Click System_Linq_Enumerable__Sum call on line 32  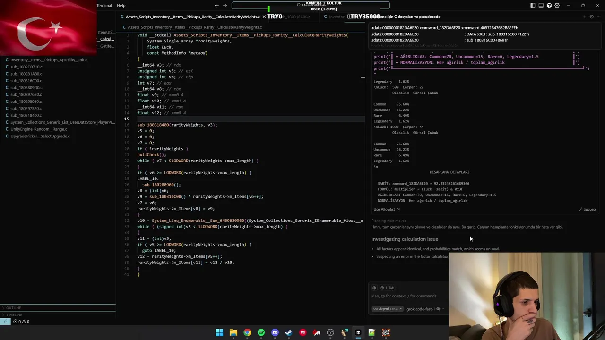[198, 221]
